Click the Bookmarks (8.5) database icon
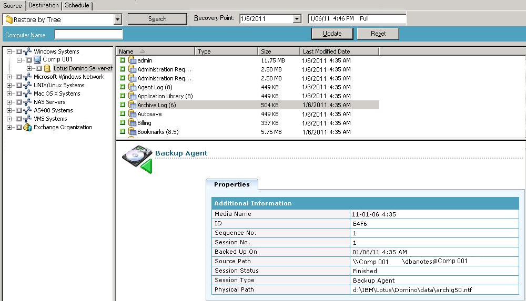Image resolution: width=526 pixels, height=301 pixels. 132,132
